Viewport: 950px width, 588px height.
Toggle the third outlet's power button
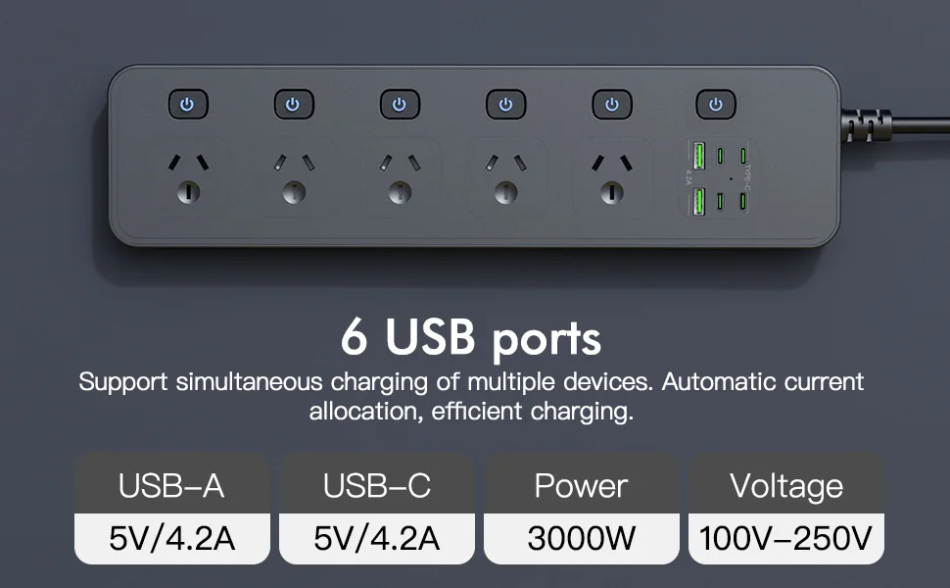(x=400, y=104)
